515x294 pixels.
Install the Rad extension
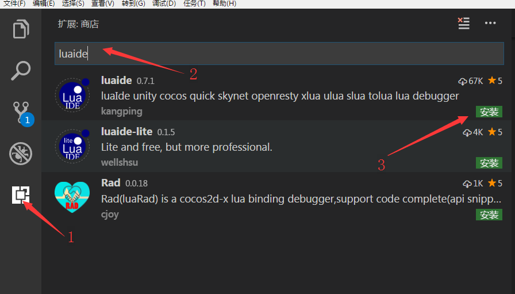click(x=489, y=215)
